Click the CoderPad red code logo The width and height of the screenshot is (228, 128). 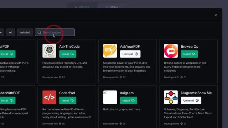click(x=49, y=97)
